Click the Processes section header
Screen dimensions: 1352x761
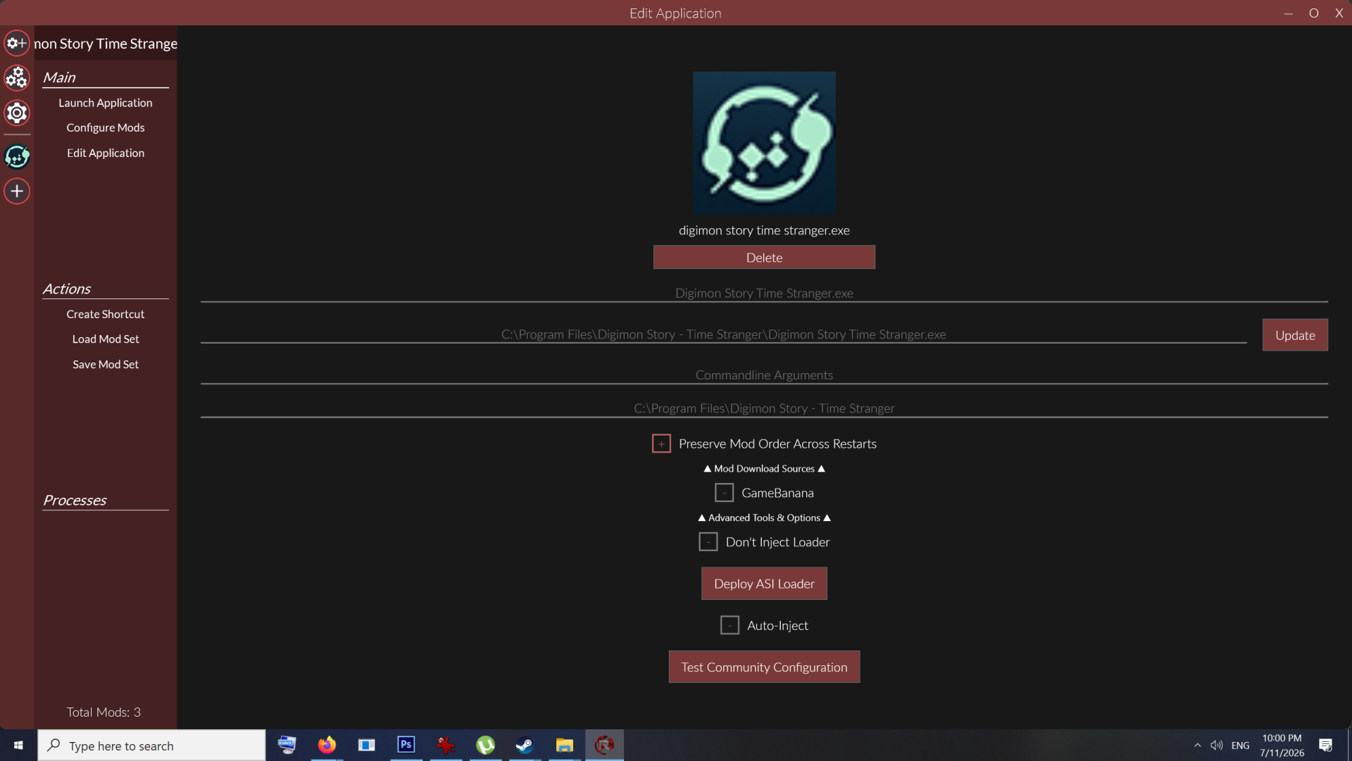point(75,500)
